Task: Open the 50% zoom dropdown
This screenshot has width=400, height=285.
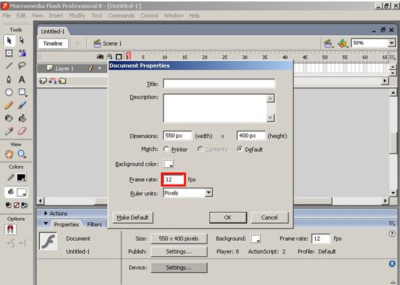Action: 392,43
